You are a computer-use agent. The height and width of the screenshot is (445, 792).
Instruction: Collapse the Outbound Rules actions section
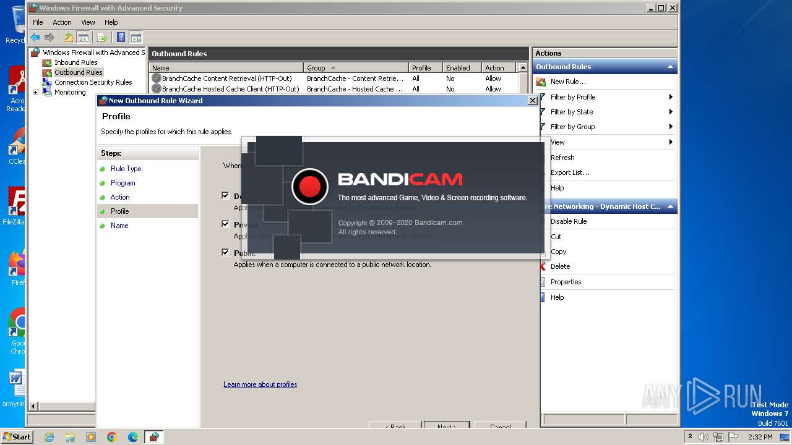[670, 67]
